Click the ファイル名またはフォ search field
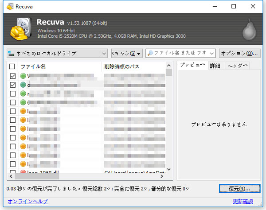The height and width of the screenshot is (210, 266). 180,54
